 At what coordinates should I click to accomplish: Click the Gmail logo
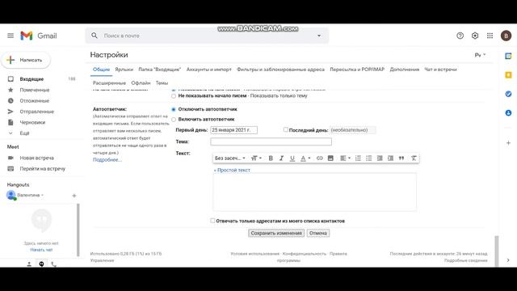tap(39, 36)
